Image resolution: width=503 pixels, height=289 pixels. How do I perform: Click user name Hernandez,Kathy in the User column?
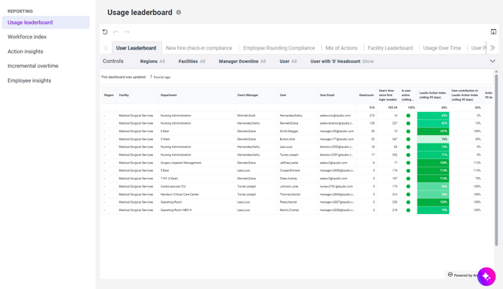291,116
